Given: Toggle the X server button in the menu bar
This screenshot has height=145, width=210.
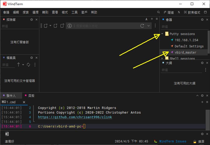Looking at the screenshot, I should tap(179, 12).
